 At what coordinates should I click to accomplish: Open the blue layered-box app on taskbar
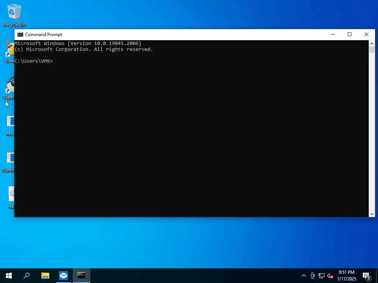click(x=63, y=276)
